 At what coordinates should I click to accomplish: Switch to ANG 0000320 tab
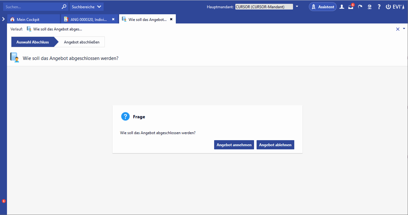click(x=89, y=19)
